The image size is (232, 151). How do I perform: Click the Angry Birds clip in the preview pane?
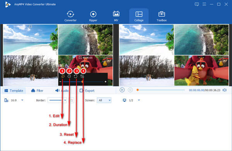click(201, 70)
